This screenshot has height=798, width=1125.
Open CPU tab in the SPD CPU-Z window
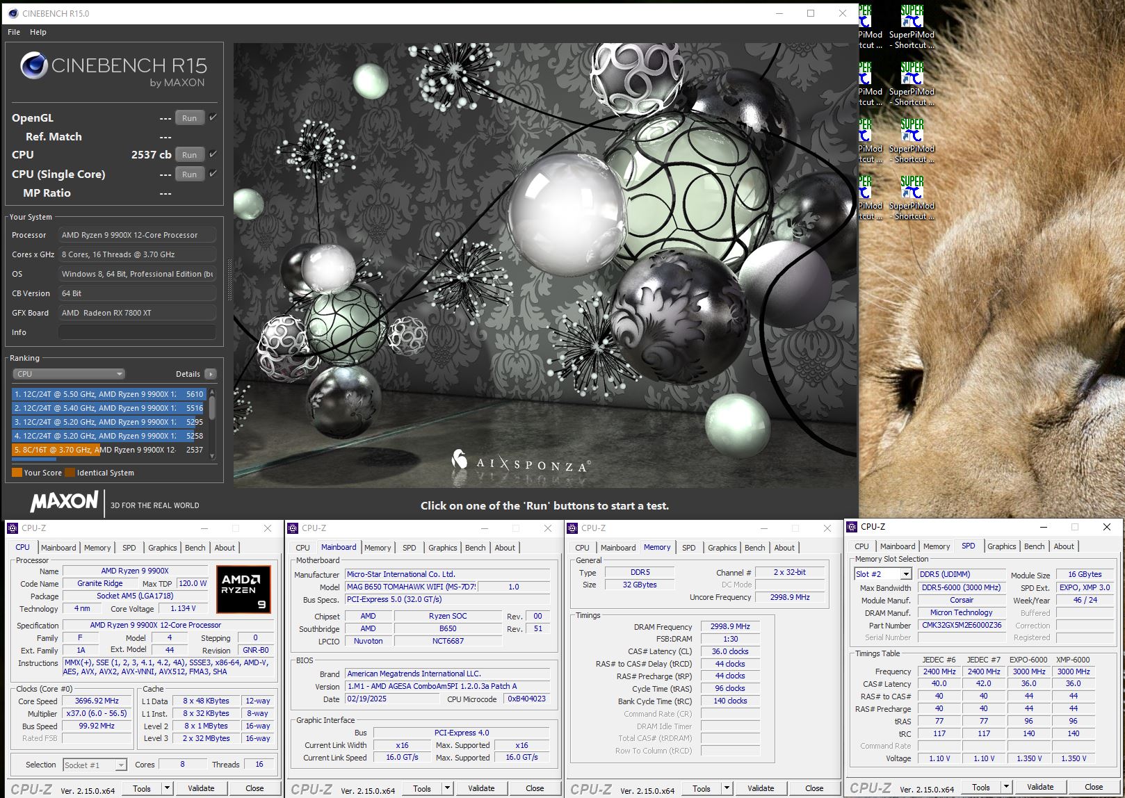861,546
